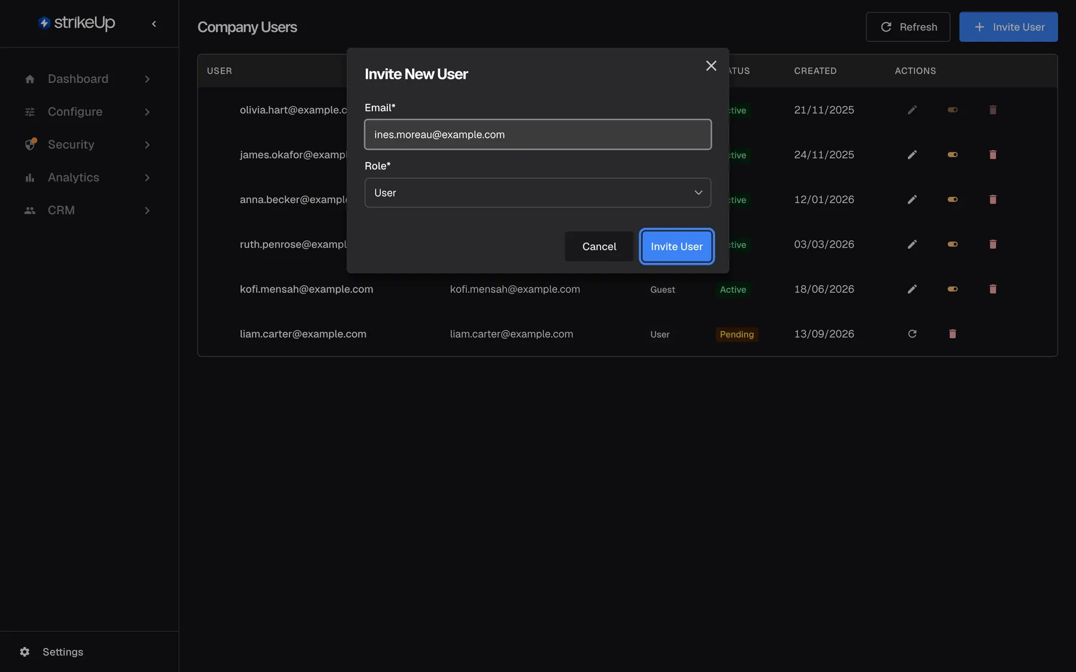Delete kofi.mensah user trash icon

(993, 289)
